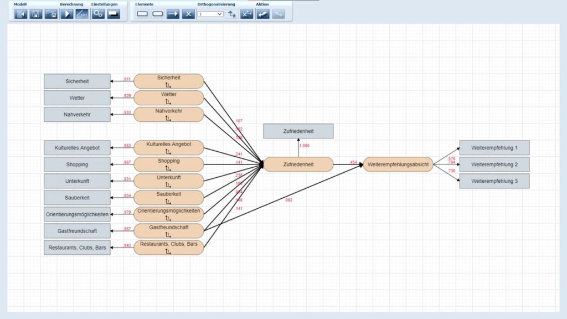Select the grey Restaurants, Clubs, Bars indicator box

pos(77,248)
